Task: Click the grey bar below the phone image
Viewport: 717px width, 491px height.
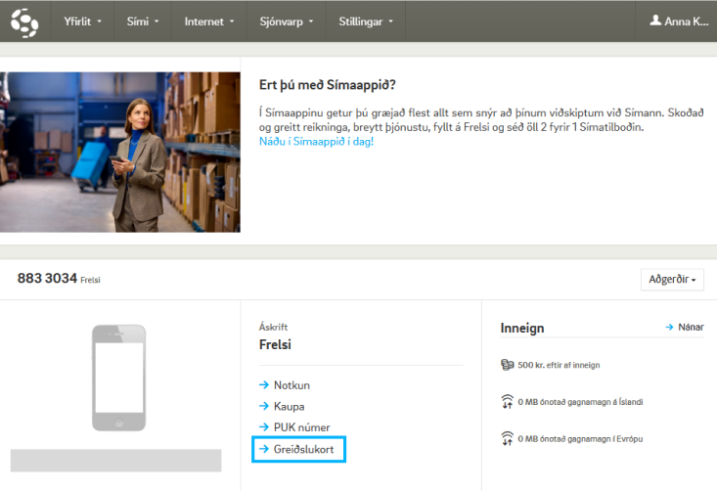Action: [116, 461]
